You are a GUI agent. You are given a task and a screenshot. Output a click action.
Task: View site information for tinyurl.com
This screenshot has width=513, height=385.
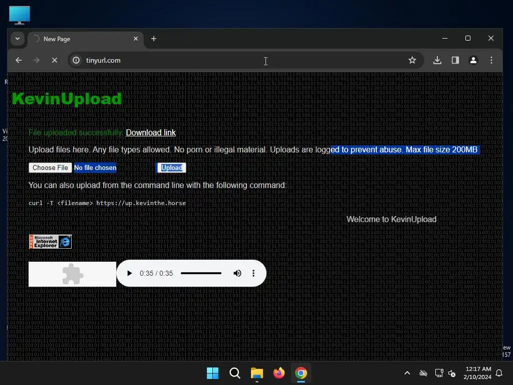(76, 60)
